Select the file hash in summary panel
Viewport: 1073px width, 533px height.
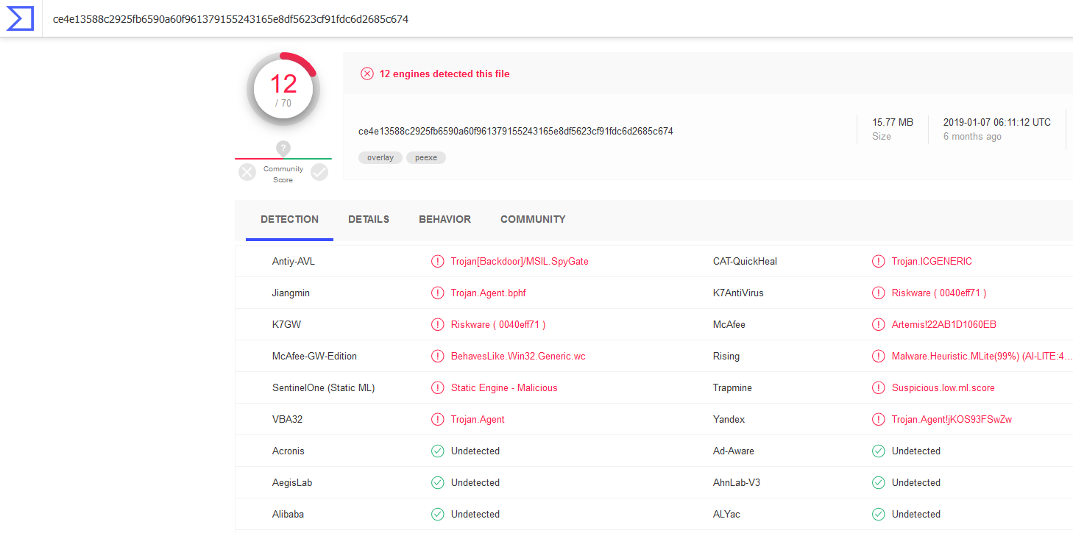tap(516, 131)
